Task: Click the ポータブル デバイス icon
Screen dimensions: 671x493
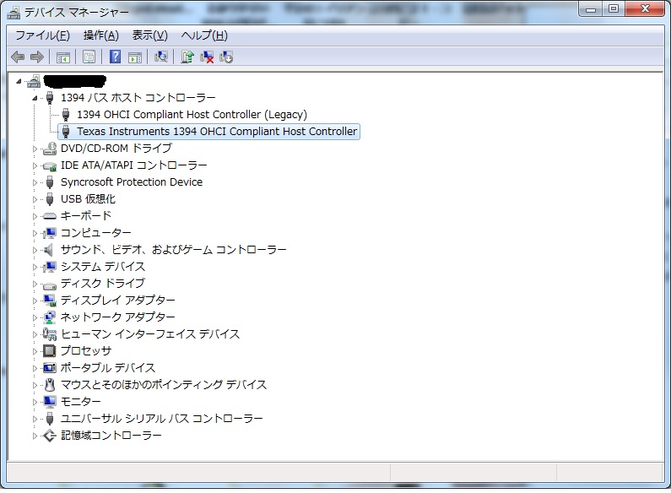Action: 50,367
